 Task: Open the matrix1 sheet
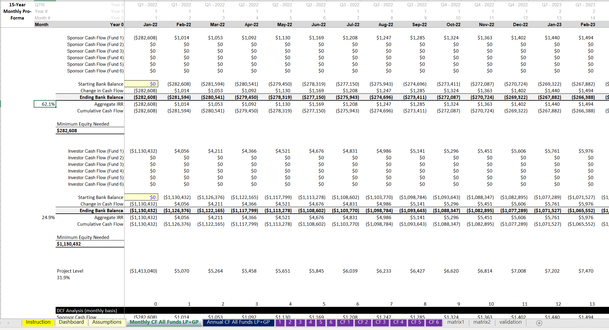pyautogui.click(x=455, y=322)
